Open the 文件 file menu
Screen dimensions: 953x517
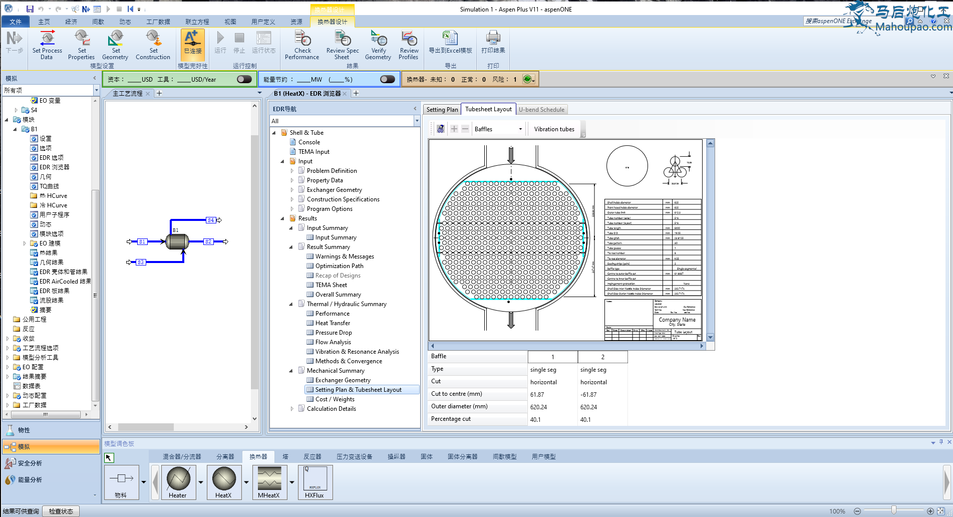coord(16,22)
